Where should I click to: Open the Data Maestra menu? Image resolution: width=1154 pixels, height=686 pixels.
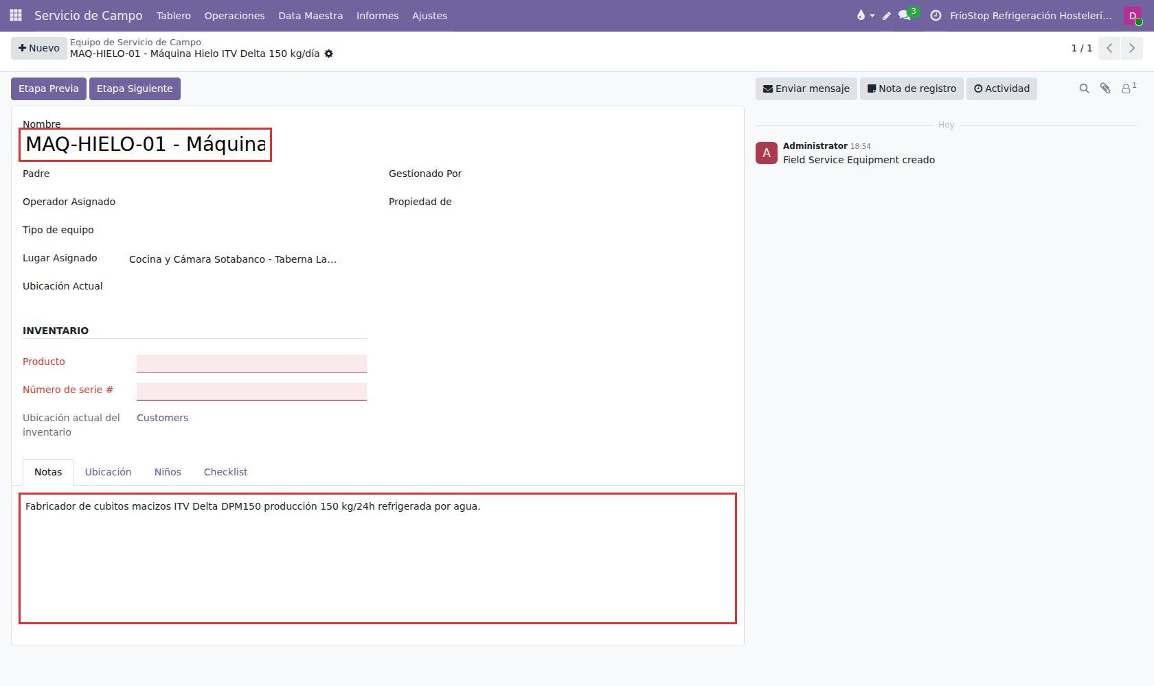pos(310,16)
